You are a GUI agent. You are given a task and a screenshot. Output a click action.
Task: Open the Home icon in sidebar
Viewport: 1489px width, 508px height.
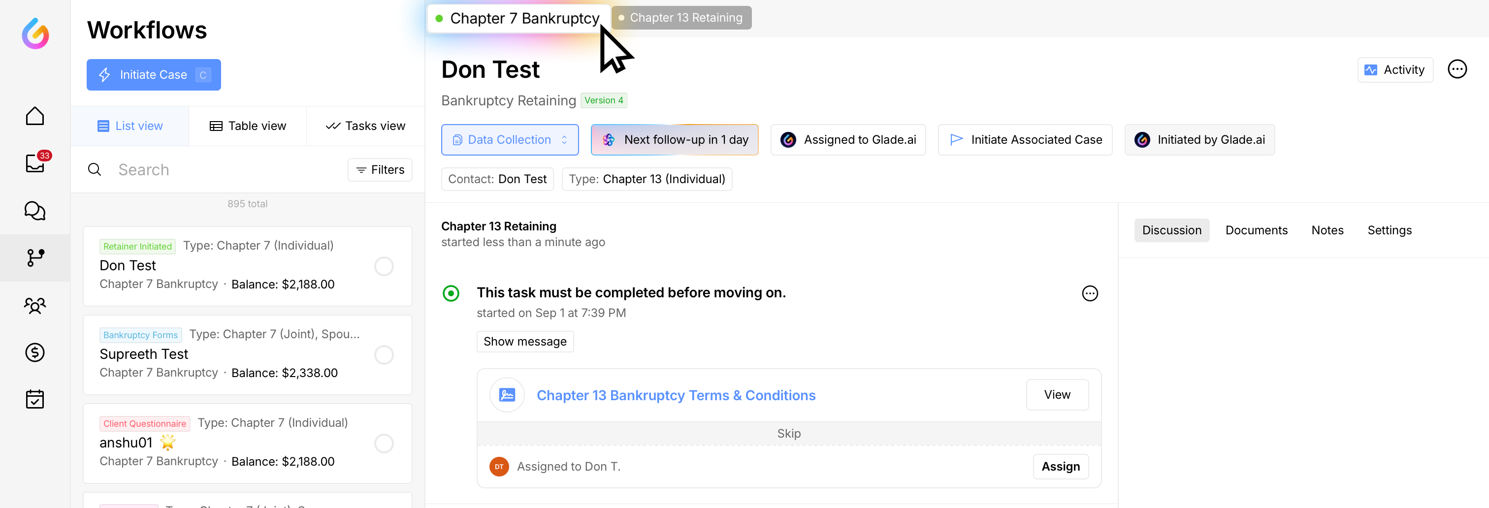(34, 116)
